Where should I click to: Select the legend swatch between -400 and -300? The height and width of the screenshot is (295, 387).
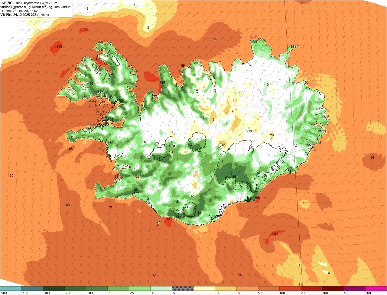pyautogui.click(x=32, y=288)
